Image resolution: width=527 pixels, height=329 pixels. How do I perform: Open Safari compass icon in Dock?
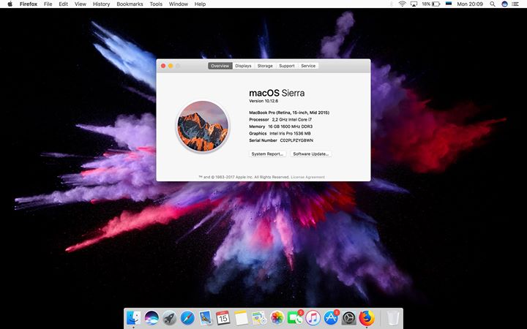tap(187, 317)
